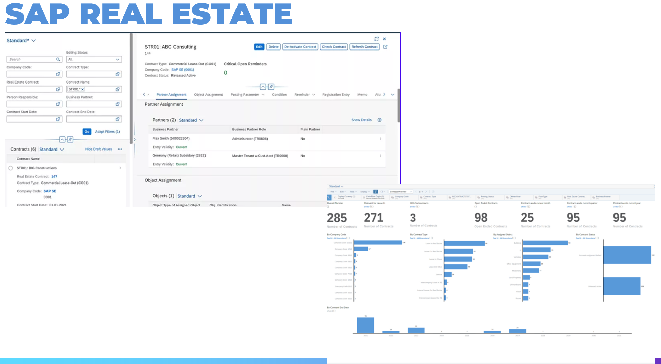Enter full screen mode for contract detail
This screenshot has width=661, height=364.
pos(376,39)
